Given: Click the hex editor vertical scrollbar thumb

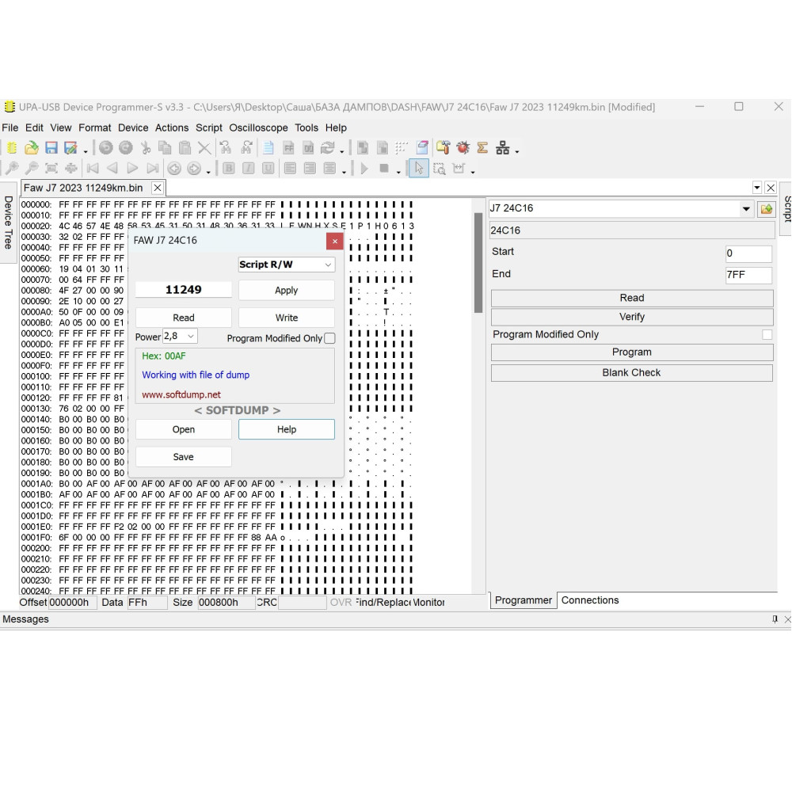Looking at the screenshot, I should tap(478, 263).
